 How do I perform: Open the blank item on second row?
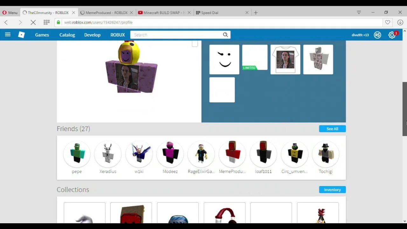point(222,90)
